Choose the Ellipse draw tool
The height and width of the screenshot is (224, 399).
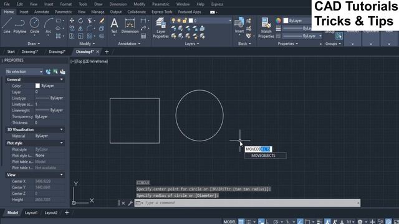pos(58,28)
